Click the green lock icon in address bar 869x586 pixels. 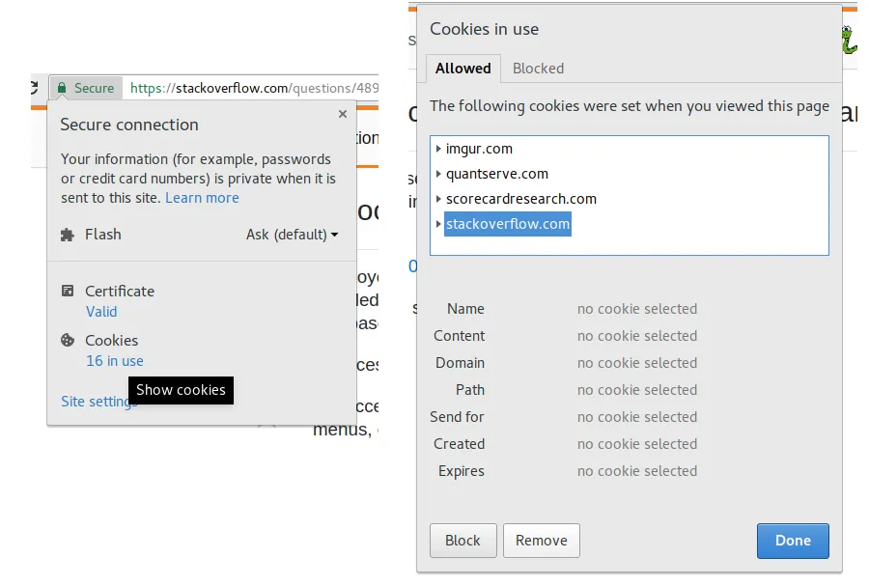click(x=62, y=88)
